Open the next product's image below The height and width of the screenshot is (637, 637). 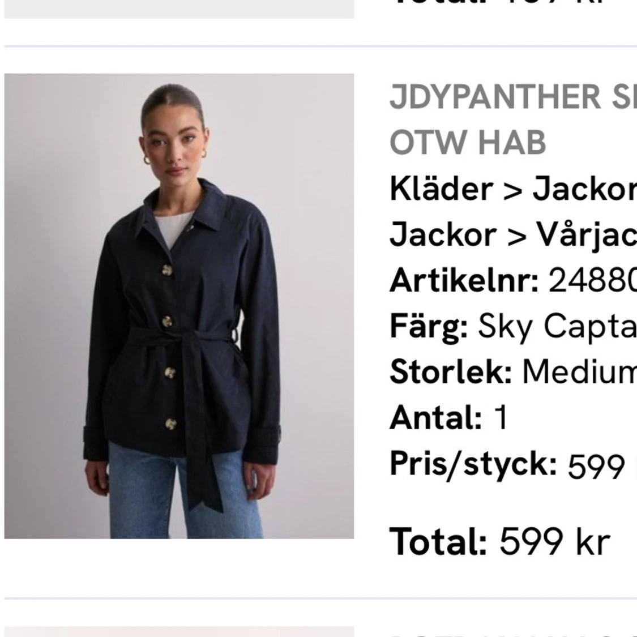point(179,632)
